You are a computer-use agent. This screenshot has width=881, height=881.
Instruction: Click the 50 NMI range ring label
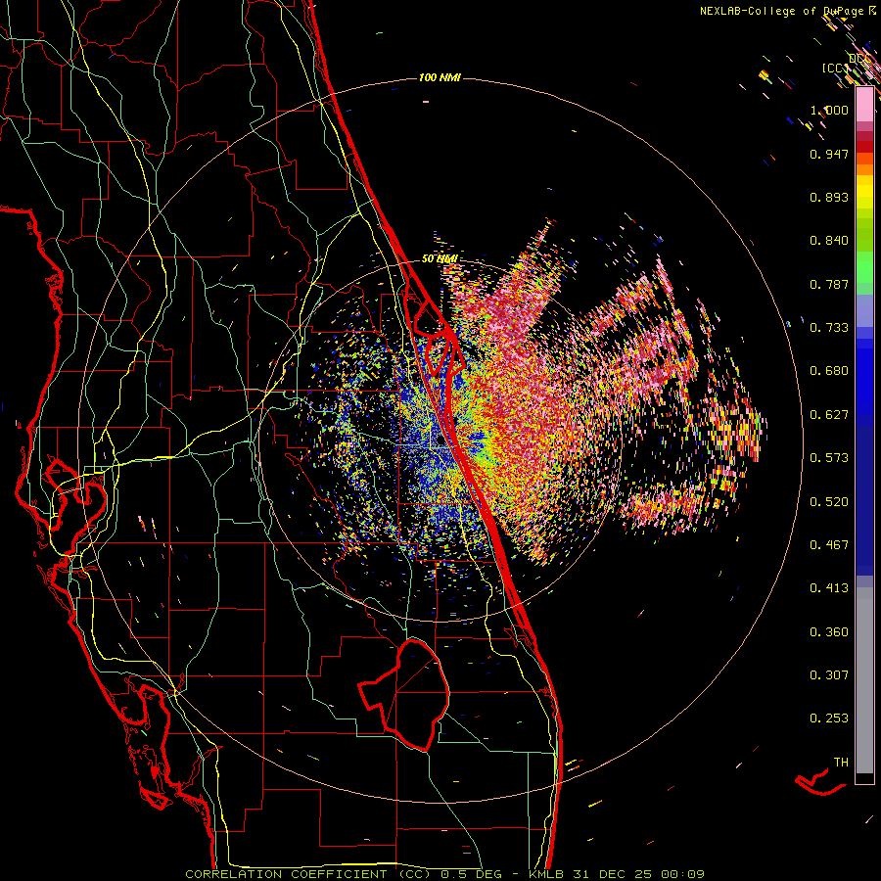click(440, 258)
